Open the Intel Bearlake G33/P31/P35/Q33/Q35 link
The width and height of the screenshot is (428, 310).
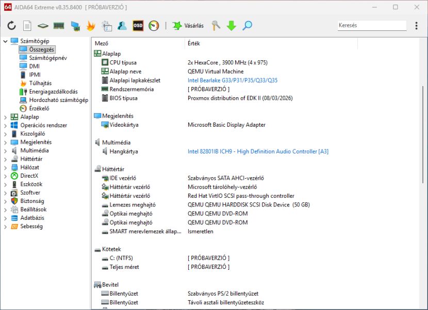233,80
